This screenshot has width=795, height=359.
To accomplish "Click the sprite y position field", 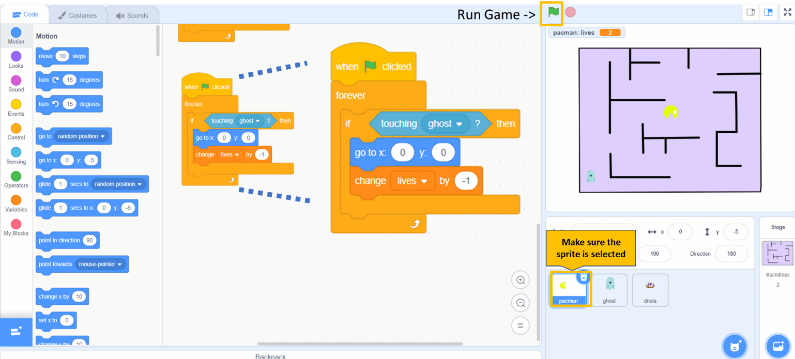I will (x=736, y=232).
